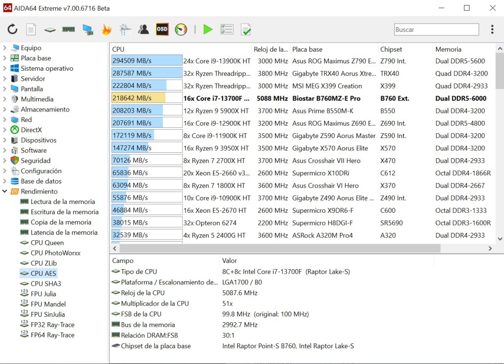Sort by the Chipset column header

tap(406, 50)
